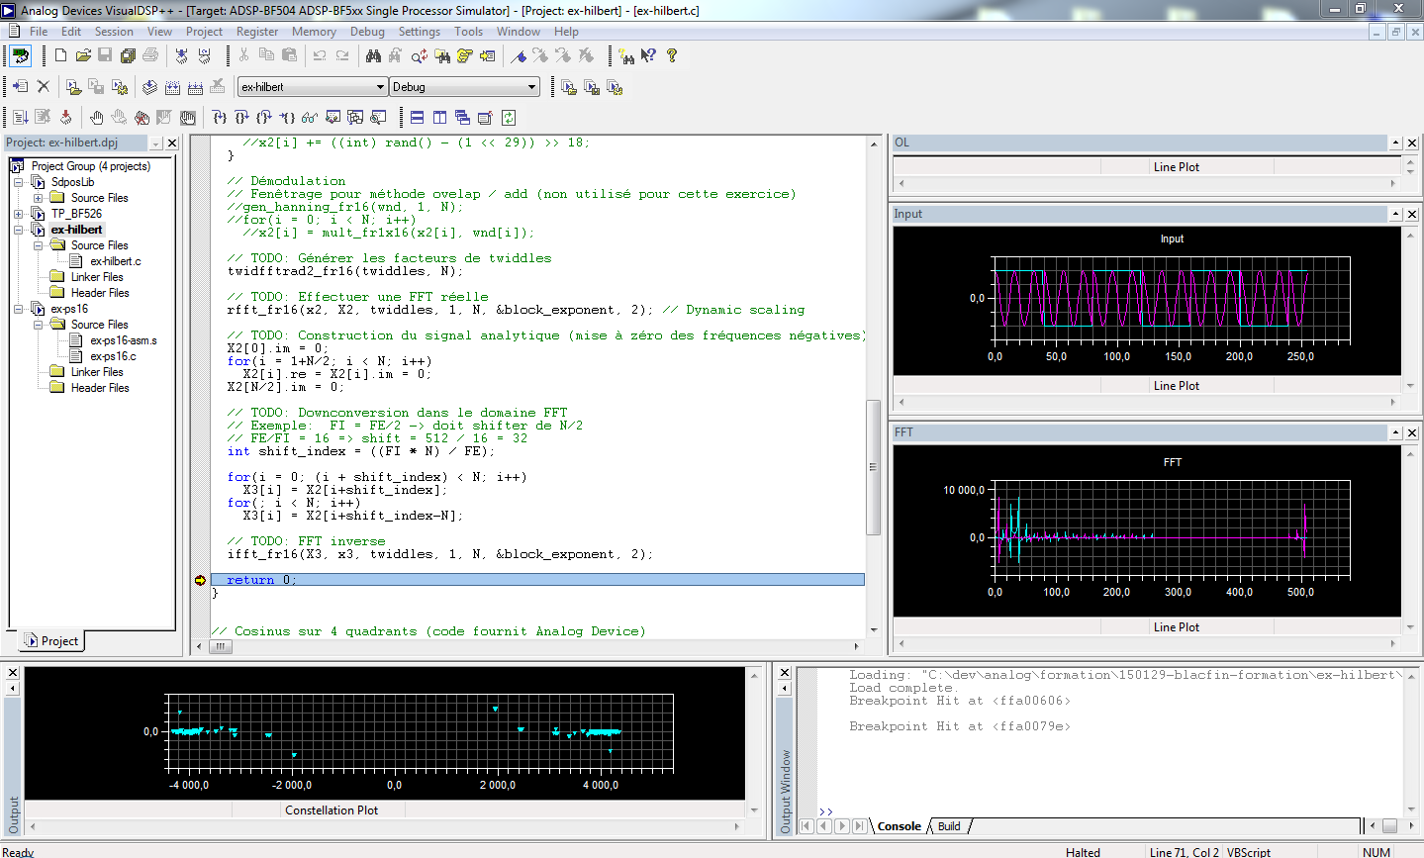The width and height of the screenshot is (1424, 858).
Task: Collapse the SdposLib project node
Action: coord(18,182)
